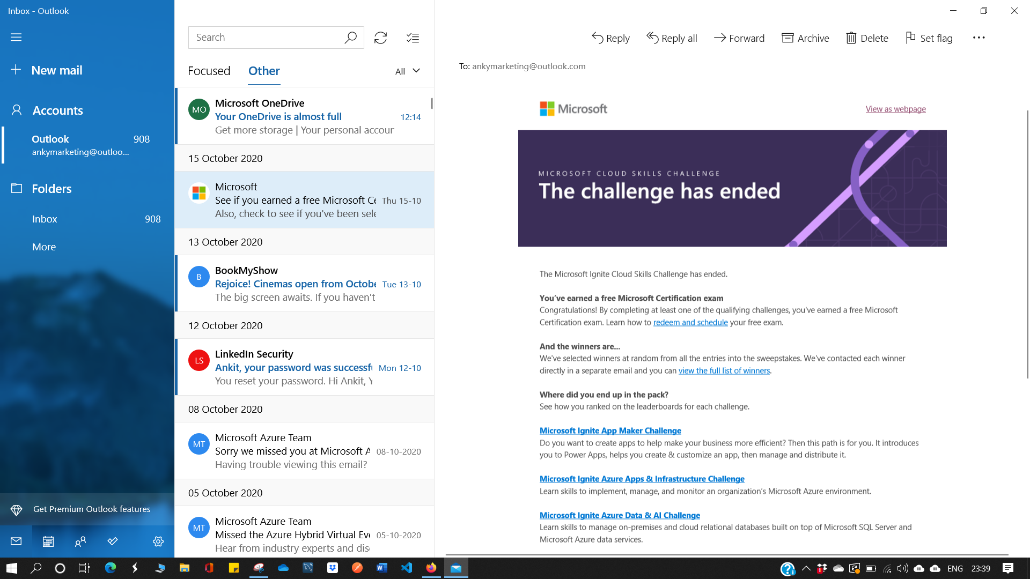Switch to Calendar icon

pyautogui.click(x=48, y=541)
